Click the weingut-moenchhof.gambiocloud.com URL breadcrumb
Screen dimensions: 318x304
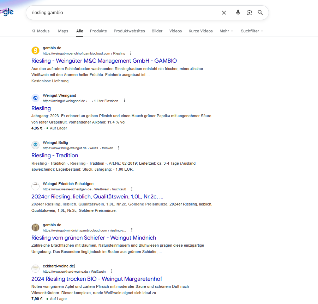tap(84, 53)
